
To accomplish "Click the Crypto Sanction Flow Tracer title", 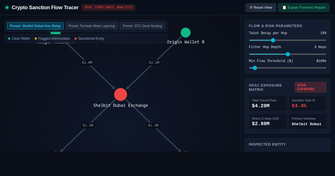I will click(45, 8).
